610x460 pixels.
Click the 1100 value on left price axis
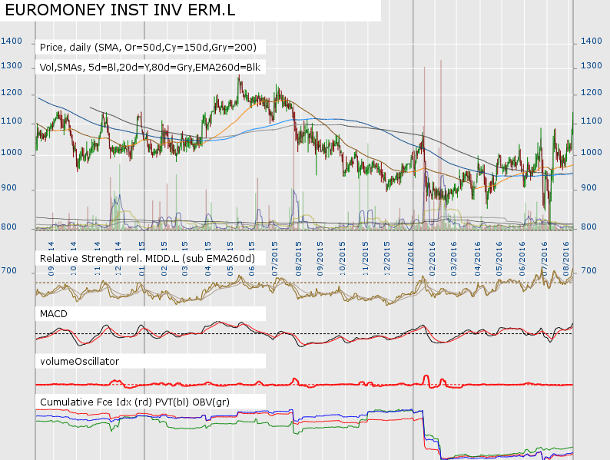coord(12,121)
